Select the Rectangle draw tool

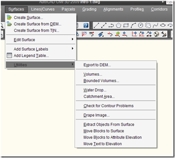pyautogui.click(x=126, y=25)
